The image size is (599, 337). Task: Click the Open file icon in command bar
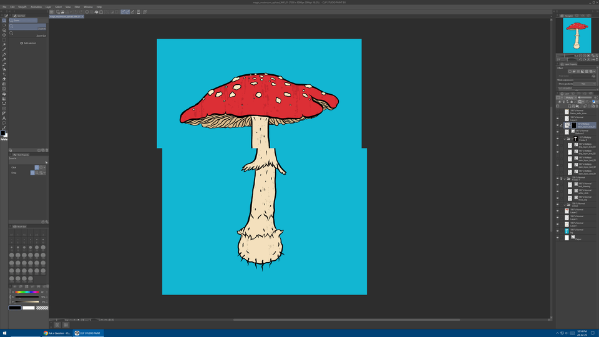(x=62, y=12)
